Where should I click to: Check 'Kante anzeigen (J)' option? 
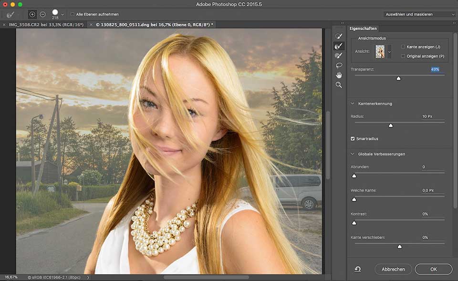(x=403, y=47)
